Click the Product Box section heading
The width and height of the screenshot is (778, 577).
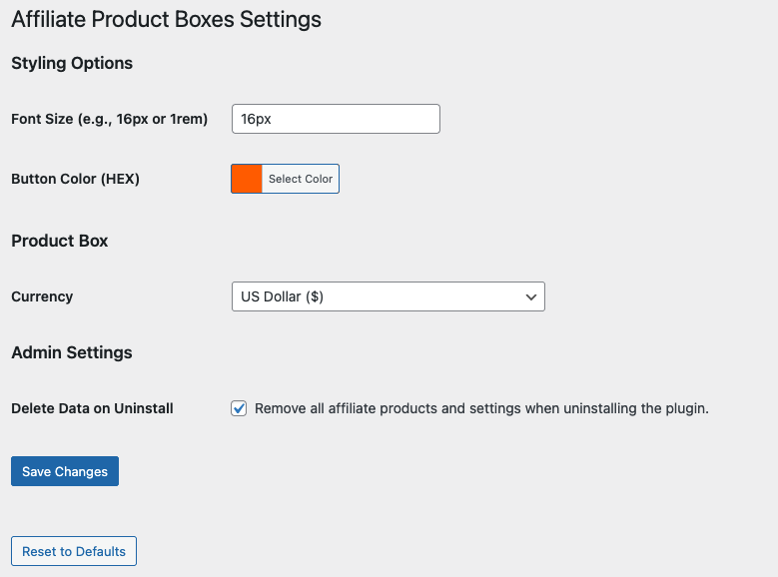coord(60,241)
